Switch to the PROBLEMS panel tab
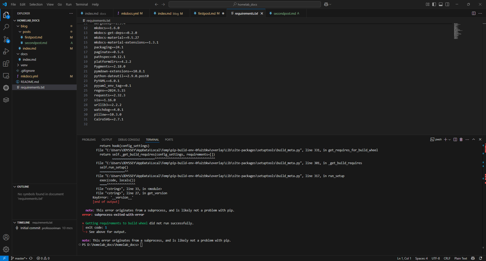 tap(89, 140)
